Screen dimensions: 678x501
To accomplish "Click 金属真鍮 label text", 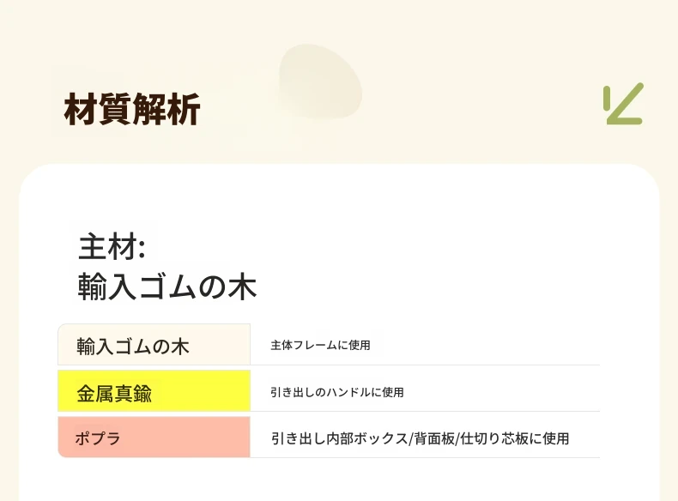I will coord(114,393).
